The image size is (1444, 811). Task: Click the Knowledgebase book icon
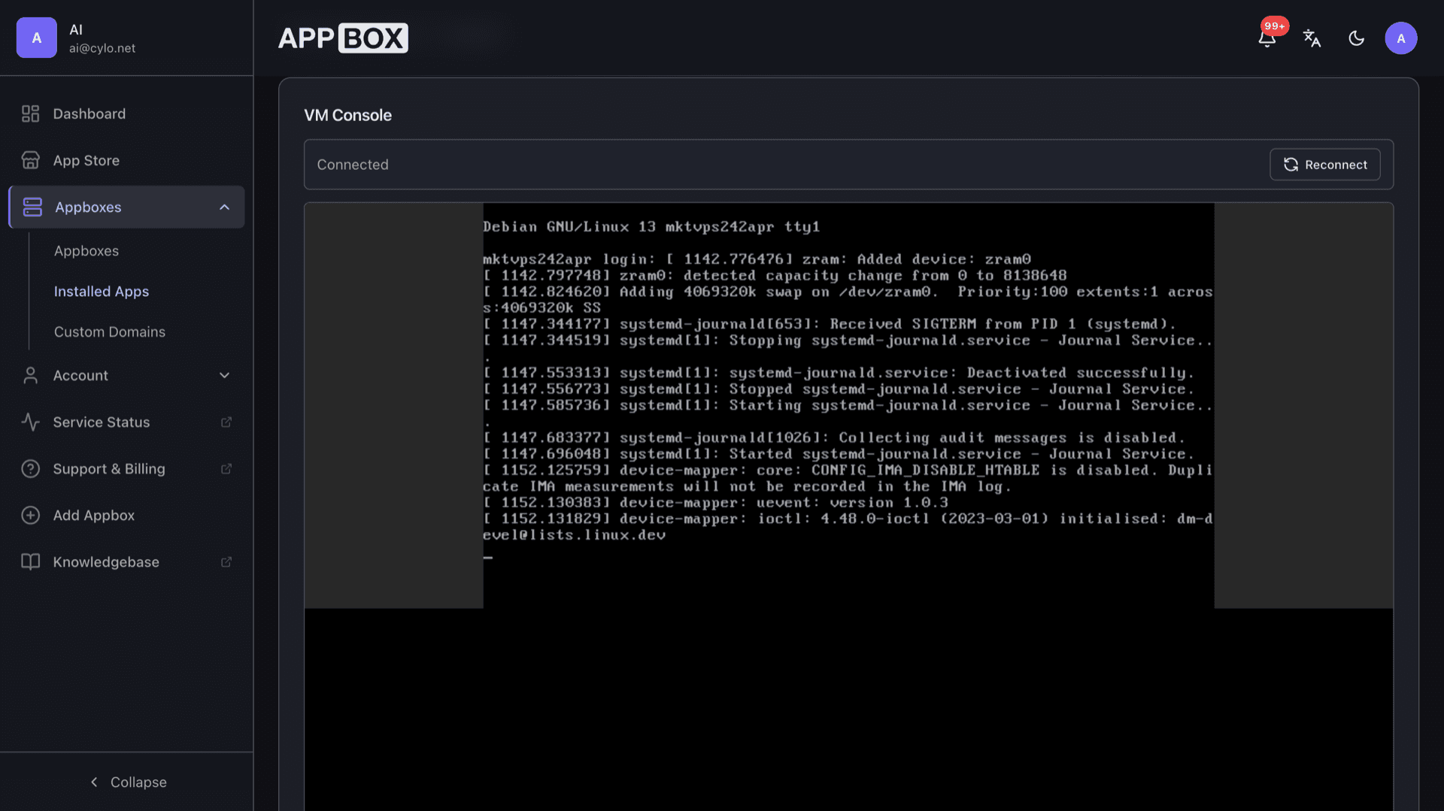(x=30, y=561)
